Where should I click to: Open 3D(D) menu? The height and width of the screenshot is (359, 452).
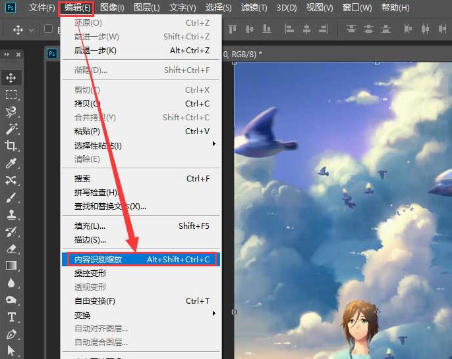(287, 8)
